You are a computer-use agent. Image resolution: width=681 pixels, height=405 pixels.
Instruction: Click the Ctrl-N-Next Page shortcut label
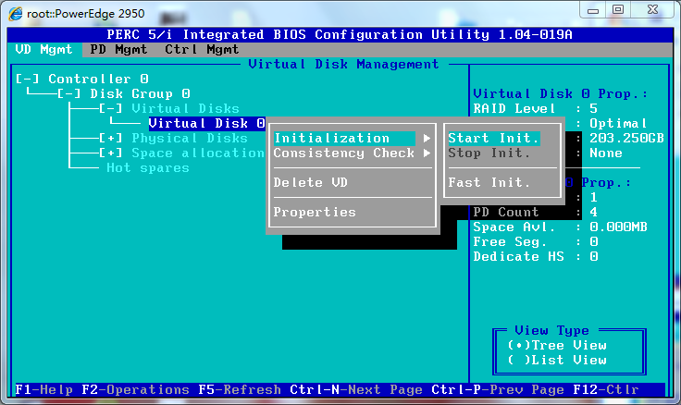(x=356, y=389)
